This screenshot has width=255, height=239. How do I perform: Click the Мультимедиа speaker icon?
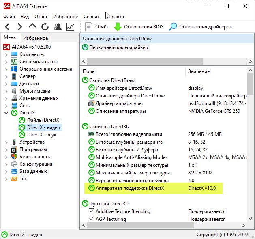point(14,91)
